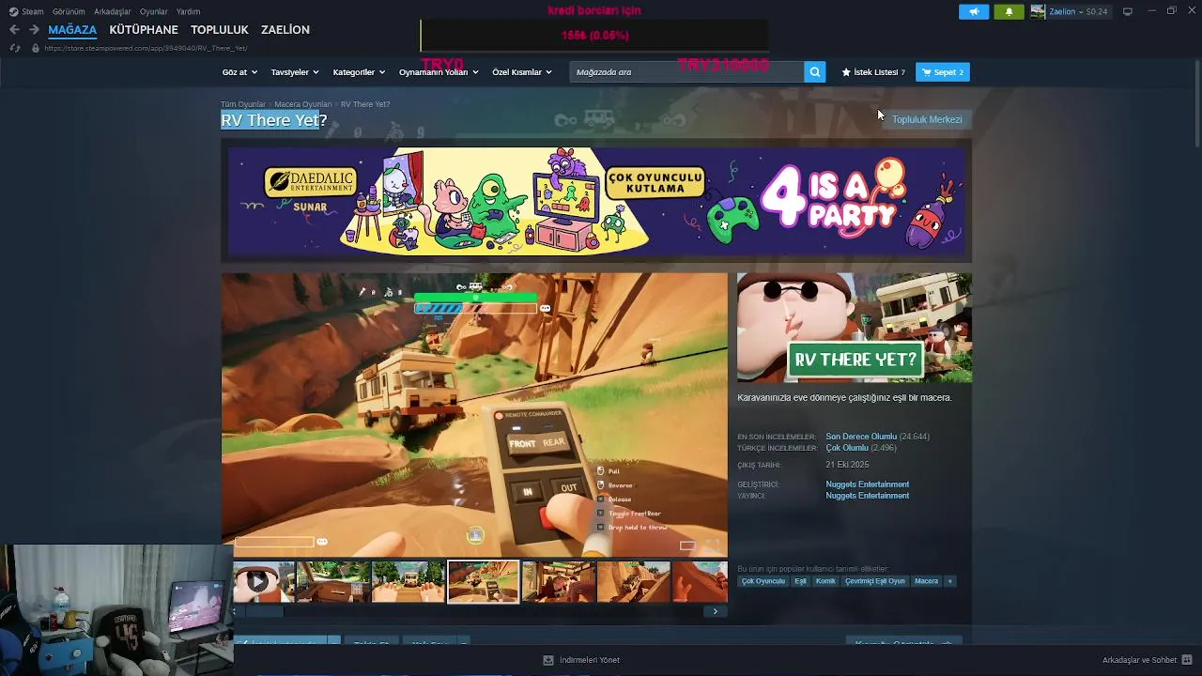Open the ZAELİON profile tab
The width and height of the screenshot is (1202, 676).
pos(285,30)
